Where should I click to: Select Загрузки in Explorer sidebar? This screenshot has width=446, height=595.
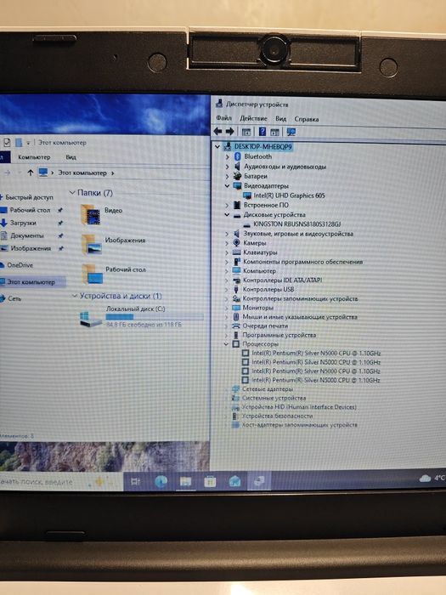coord(23,223)
